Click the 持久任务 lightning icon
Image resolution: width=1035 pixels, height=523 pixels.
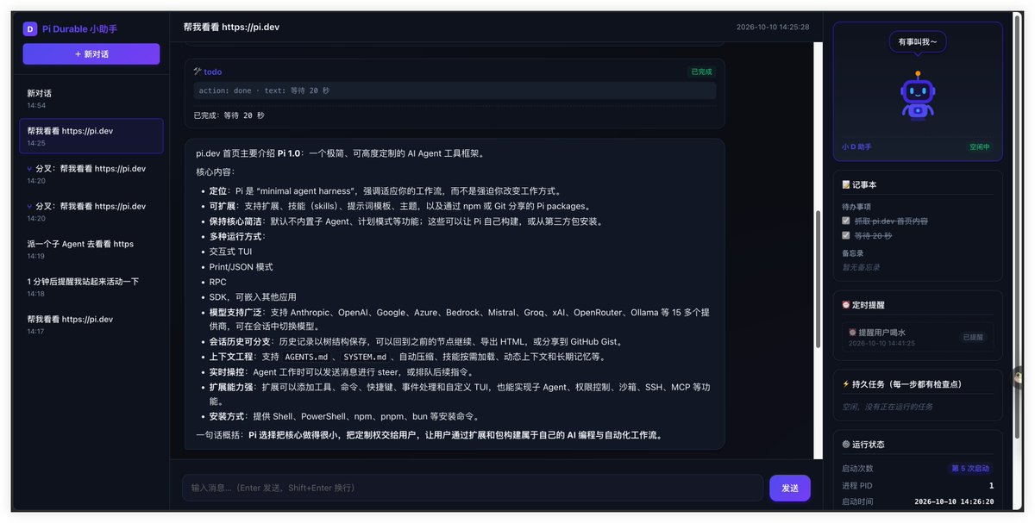pyautogui.click(x=846, y=384)
